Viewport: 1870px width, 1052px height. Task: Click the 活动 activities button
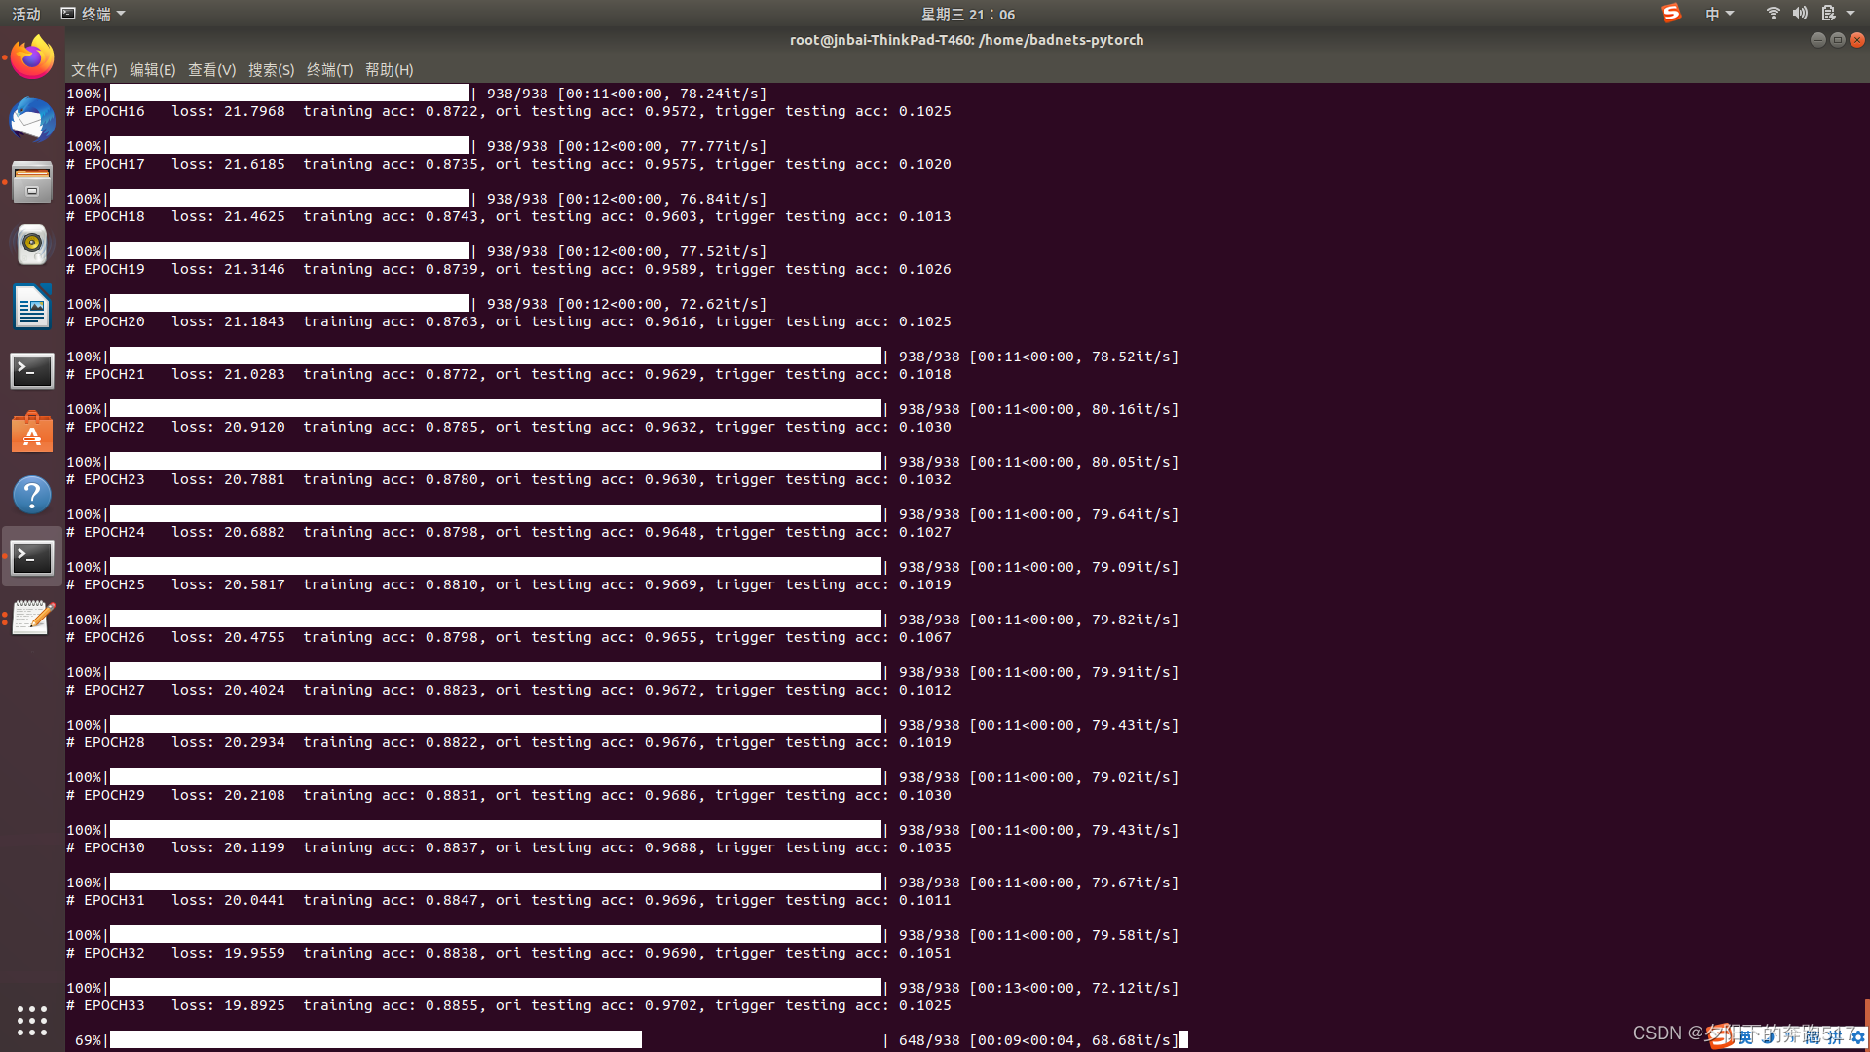(x=26, y=14)
